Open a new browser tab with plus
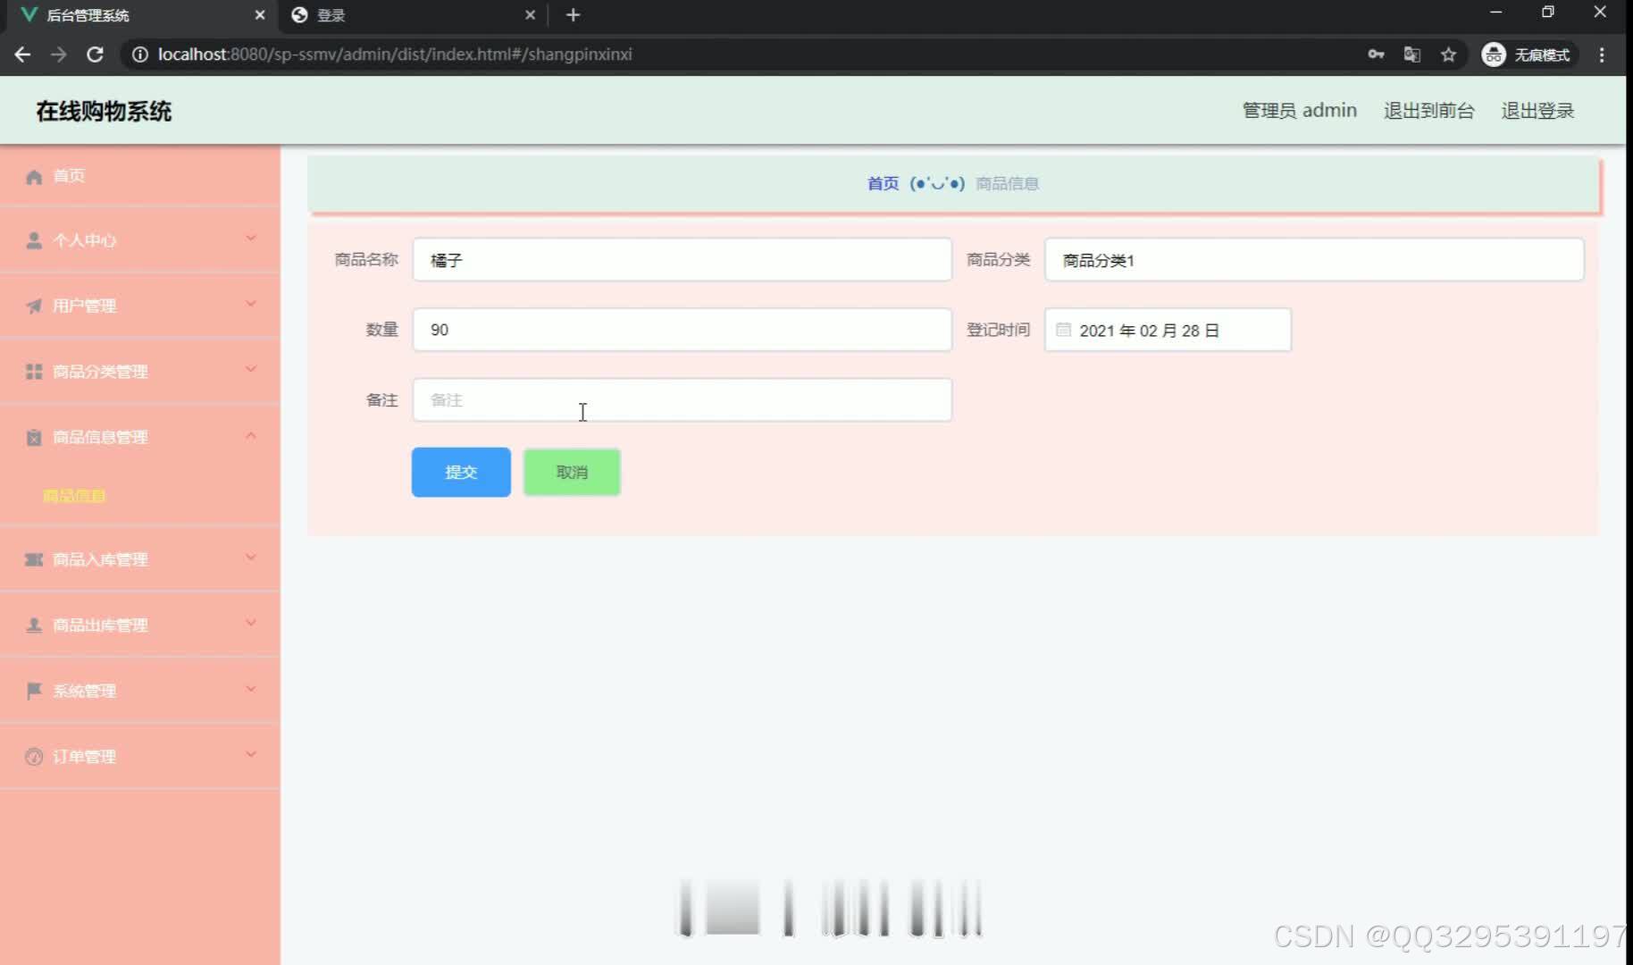The height and width of the screenshot is (965, 1633). 574,15
